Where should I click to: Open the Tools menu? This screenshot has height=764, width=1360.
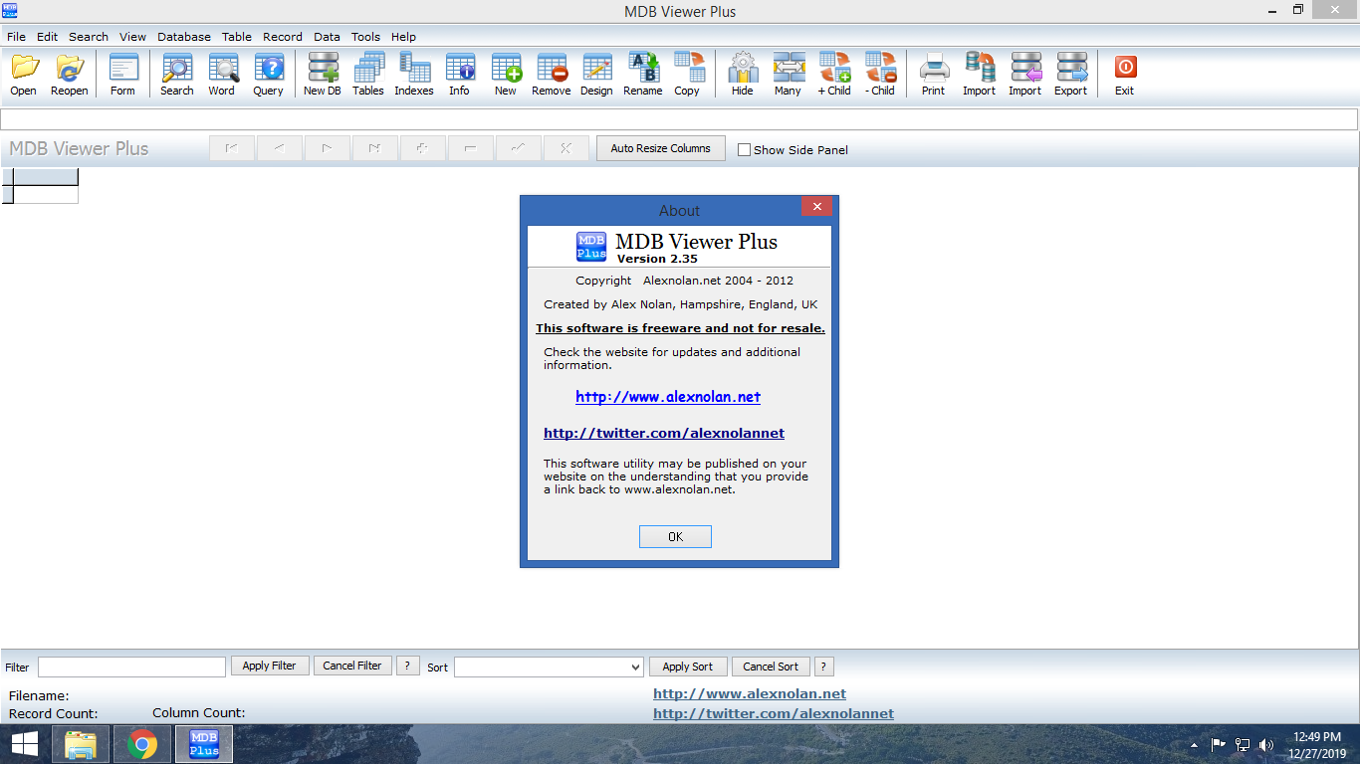365,37
